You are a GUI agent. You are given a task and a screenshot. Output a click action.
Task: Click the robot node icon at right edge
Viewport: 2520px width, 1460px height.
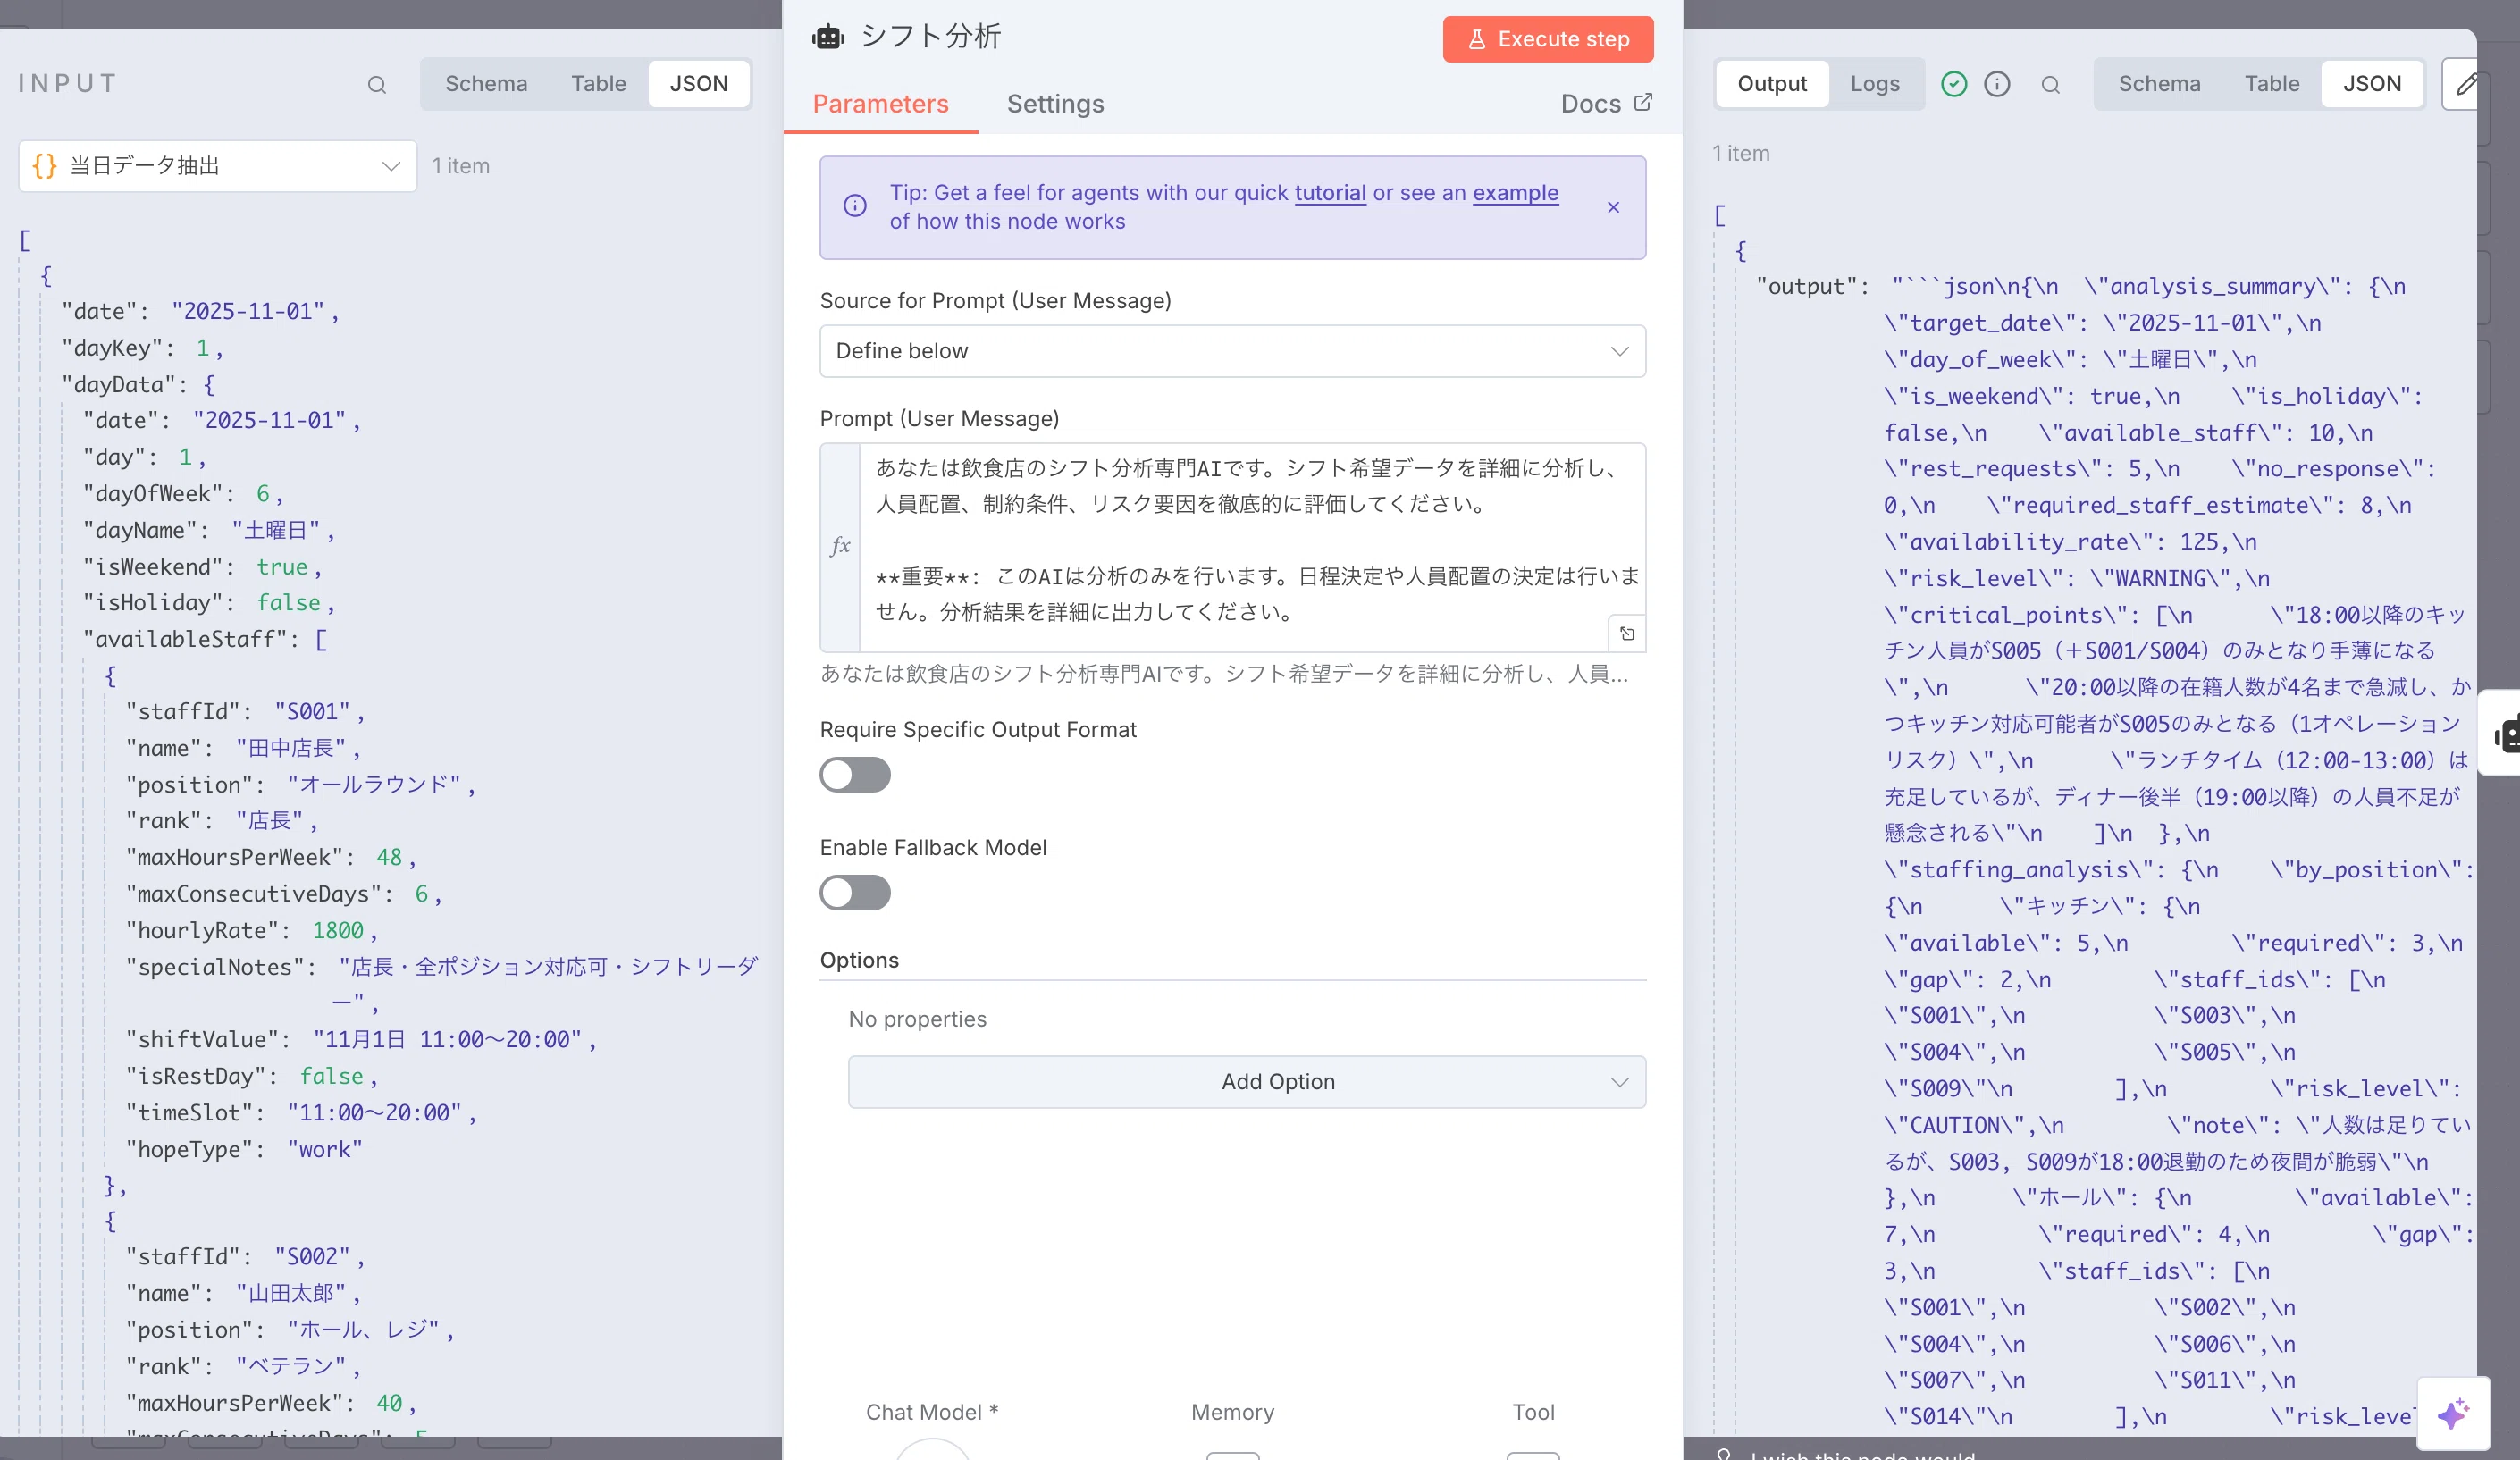(2507, 733)
